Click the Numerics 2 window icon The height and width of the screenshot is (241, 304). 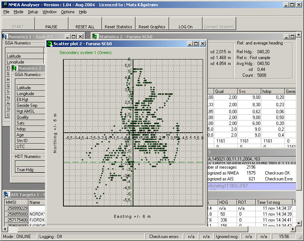(x=14, y=68)
